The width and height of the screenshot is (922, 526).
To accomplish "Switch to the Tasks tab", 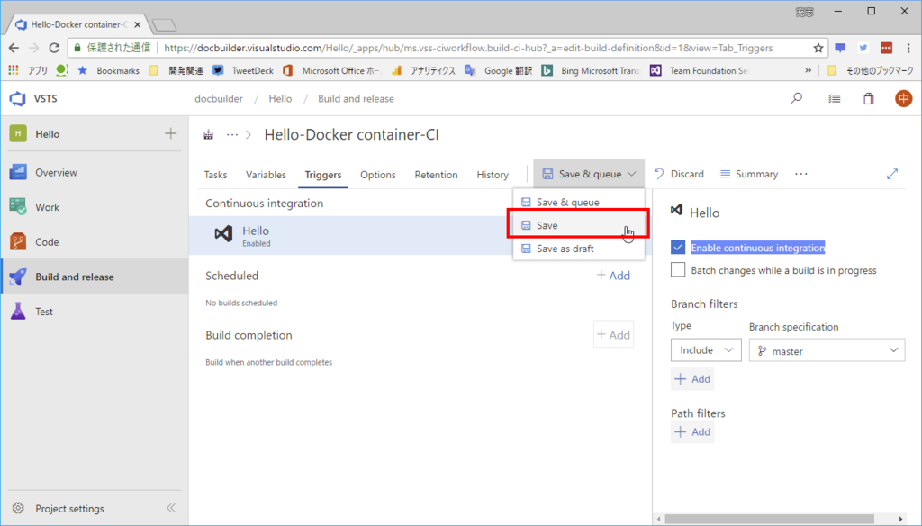I will click(x=215, y=175).
